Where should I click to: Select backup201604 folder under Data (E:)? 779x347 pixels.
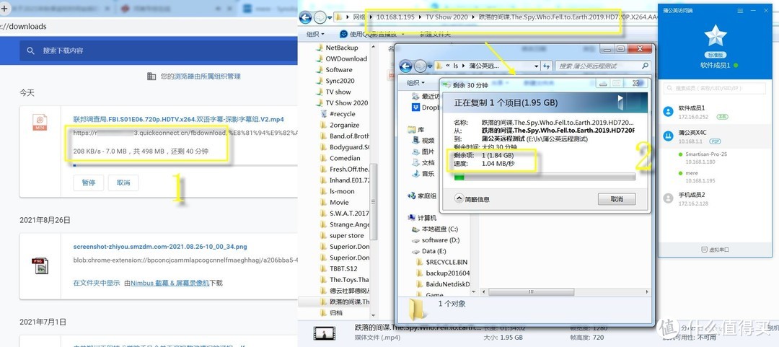[x=443, y=273]
